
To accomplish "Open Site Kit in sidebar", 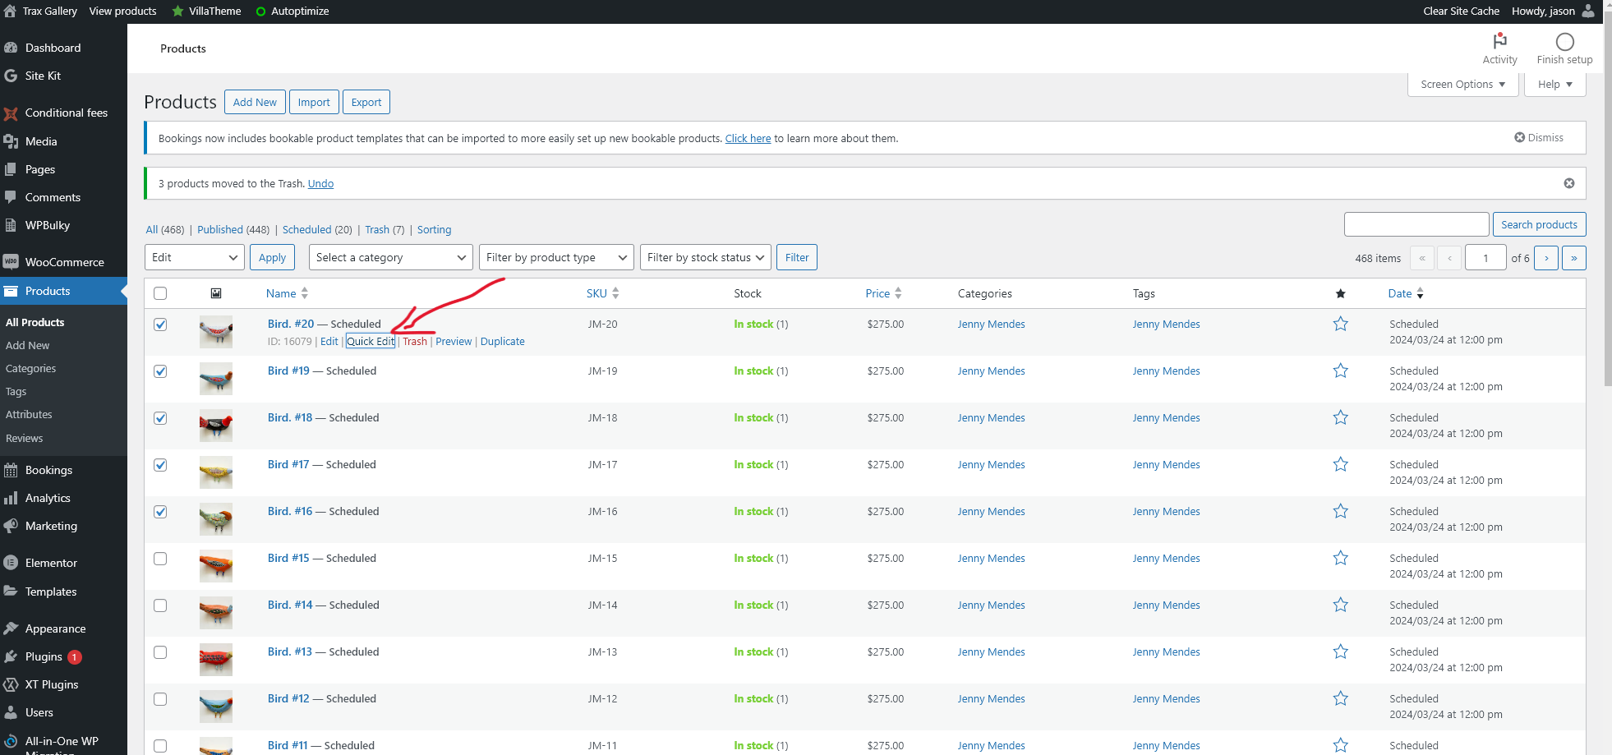I will pyautogui.click(x=43, y=76).
